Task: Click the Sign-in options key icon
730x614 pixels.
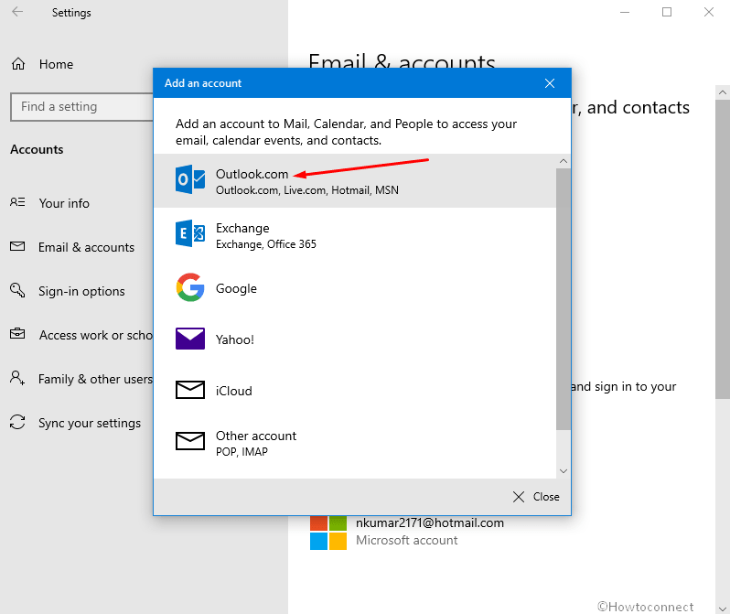Action: pyautogui.click(x=17, y=290)
